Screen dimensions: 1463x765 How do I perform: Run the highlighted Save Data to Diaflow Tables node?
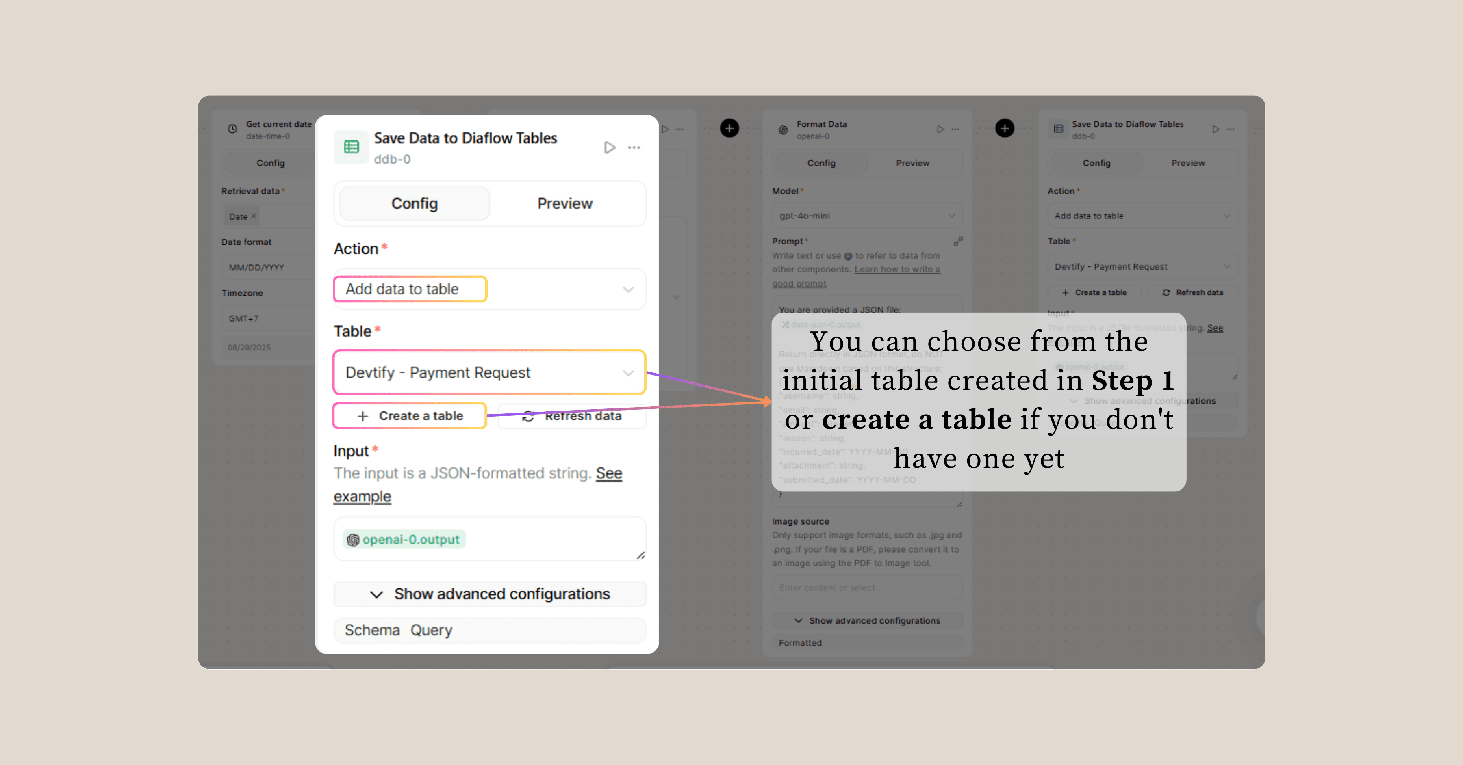[x=610, y=147]
